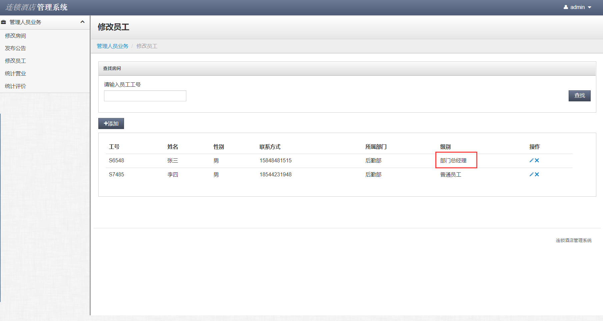Click the briefcase icon beside 管理人员业务
Screen dimensions: 603x321
point(4,22)
